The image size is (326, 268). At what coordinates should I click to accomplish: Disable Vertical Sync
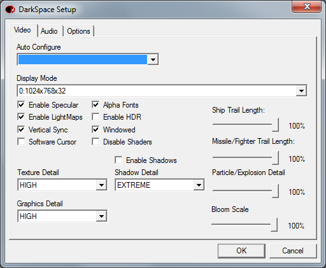click(21, 129)
